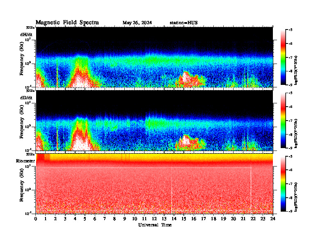The width and height of the screenshot is (325, 251).
Task: Click the Riometer spectrogram plot
Action: pos(154,184)
